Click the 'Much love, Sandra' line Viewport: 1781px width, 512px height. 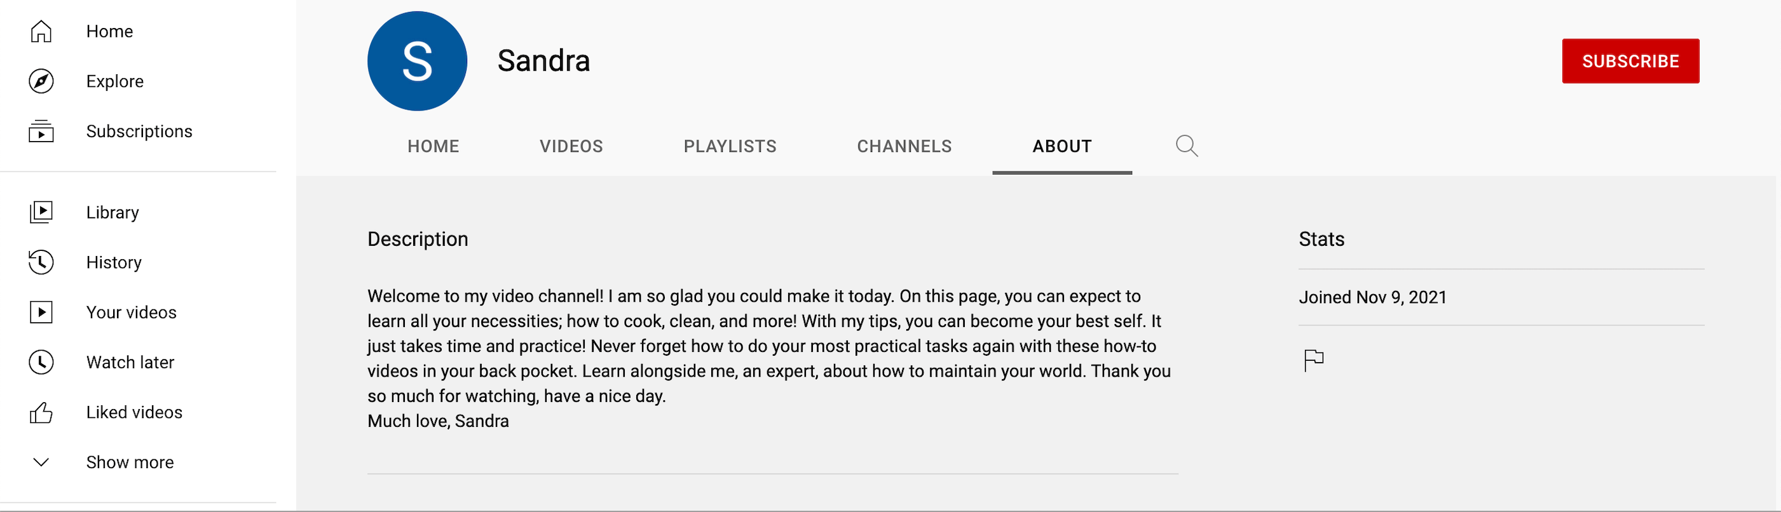[x=438, y=421]
